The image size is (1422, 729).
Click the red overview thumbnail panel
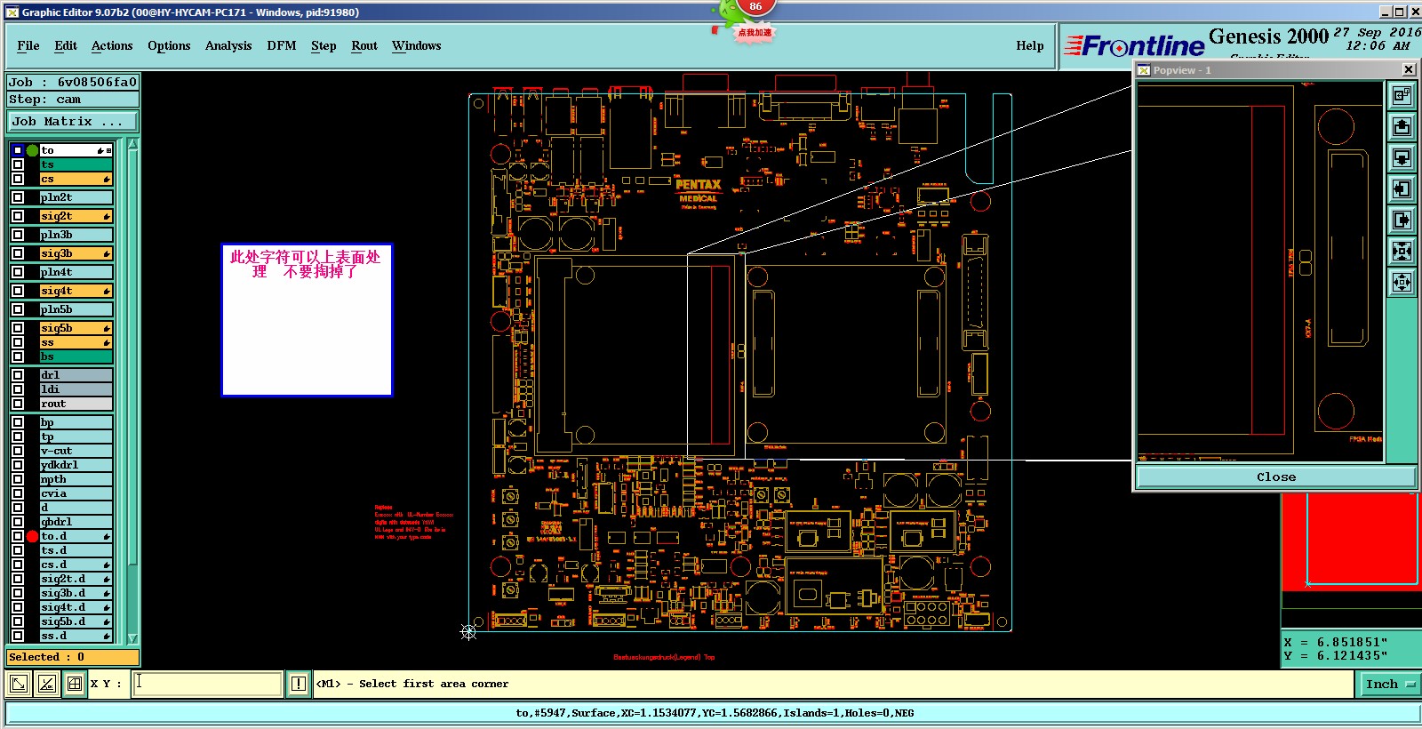pos(1351,542)
